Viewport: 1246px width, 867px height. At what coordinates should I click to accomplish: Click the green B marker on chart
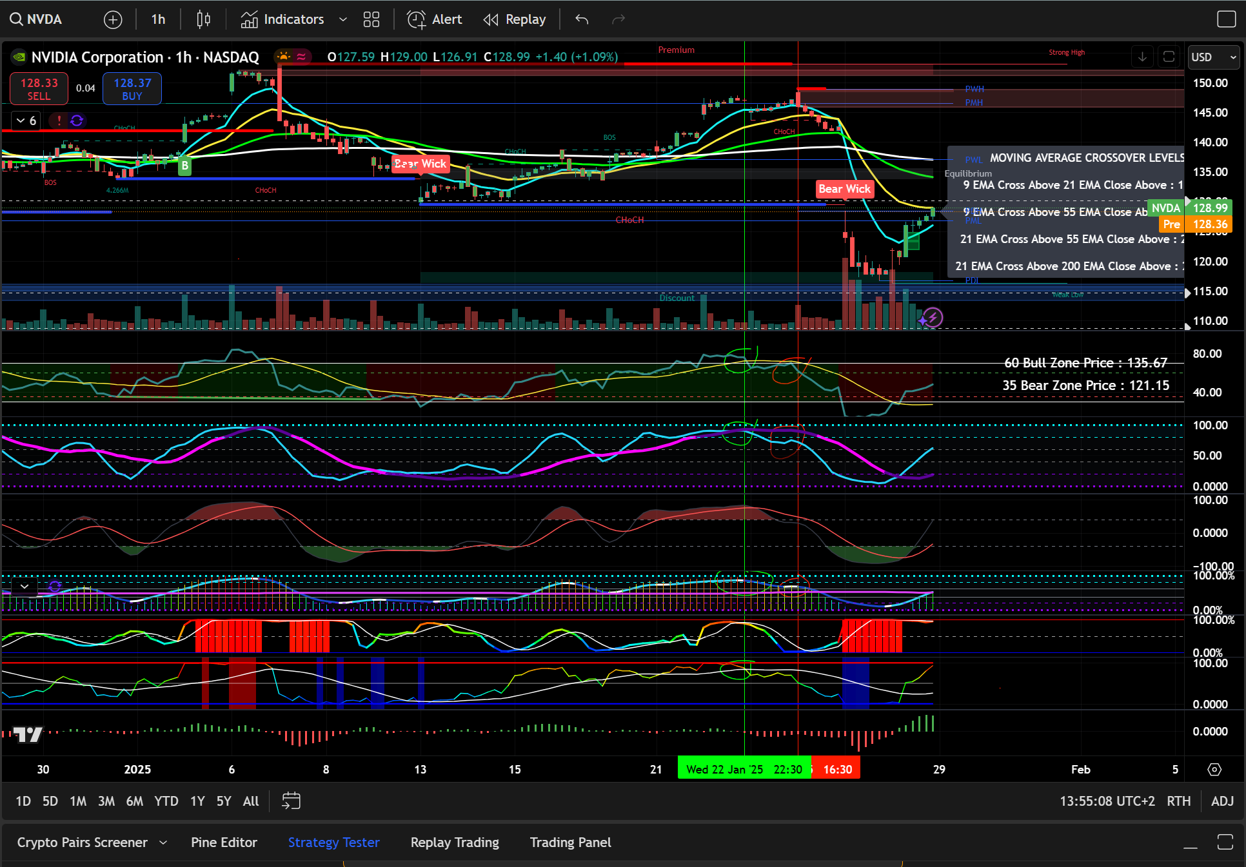pos(184,166)
